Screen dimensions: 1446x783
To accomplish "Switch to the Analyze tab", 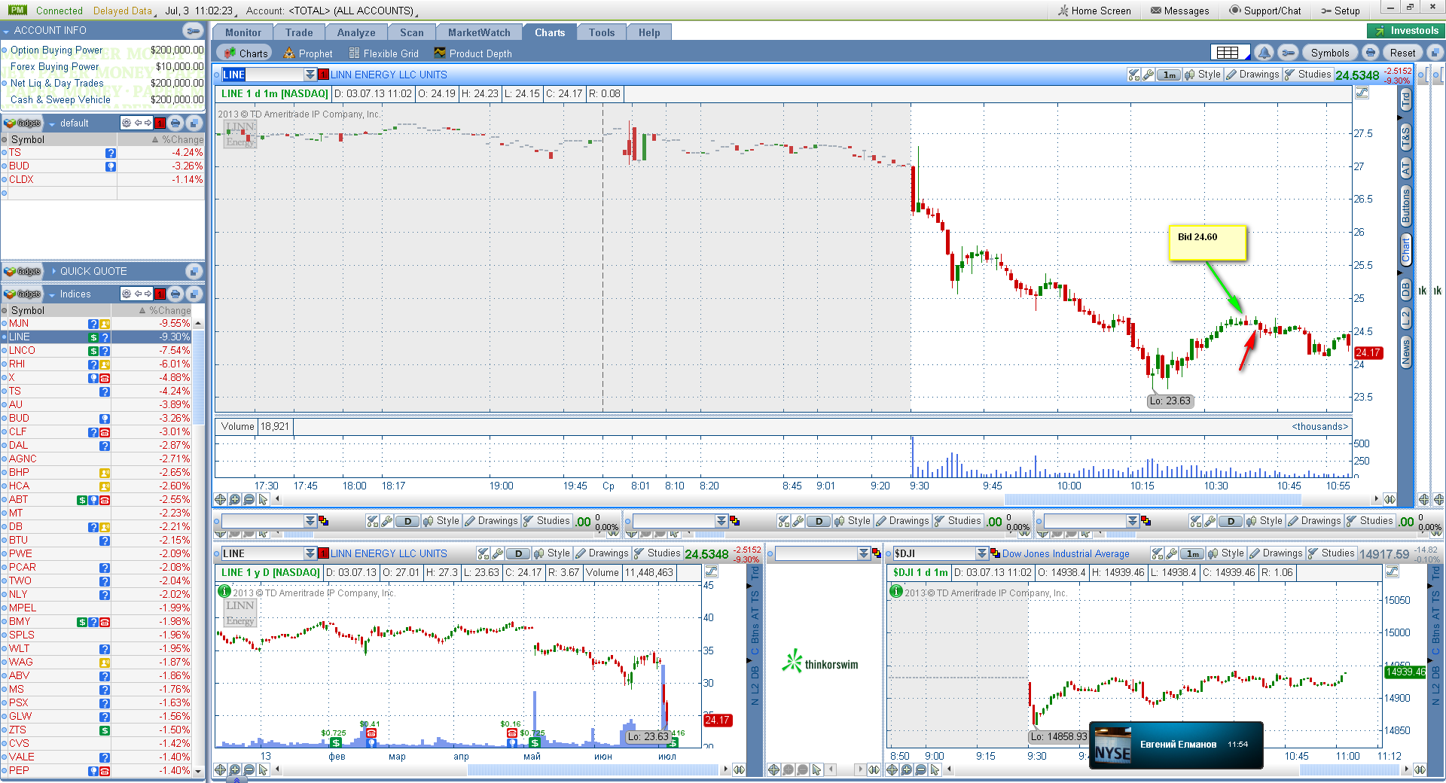I will [x=356, y=32].
